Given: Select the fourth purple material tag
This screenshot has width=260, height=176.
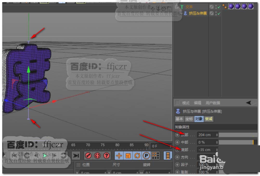Looking at the screenshot, I should (251, 6).
